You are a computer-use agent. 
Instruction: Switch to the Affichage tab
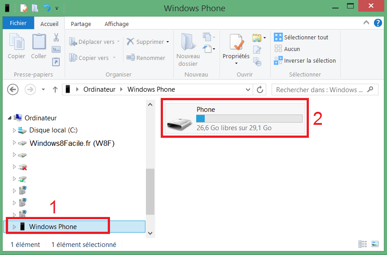(116, 24)
